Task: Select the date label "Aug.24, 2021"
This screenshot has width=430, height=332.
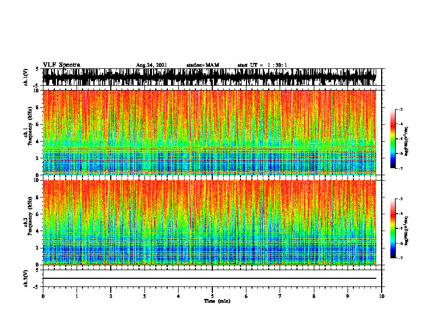Action: pyautogui.click(x=151, y=65)
